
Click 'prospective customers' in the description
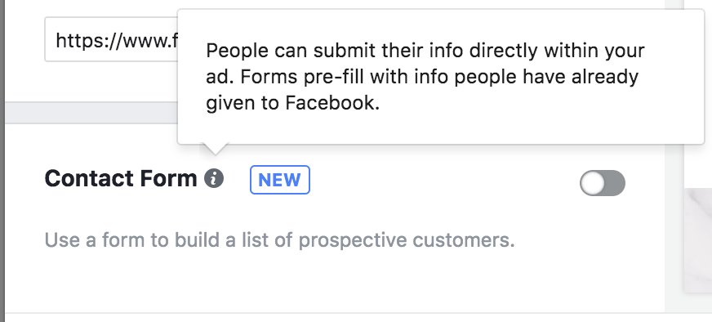(x=407, y=240)
